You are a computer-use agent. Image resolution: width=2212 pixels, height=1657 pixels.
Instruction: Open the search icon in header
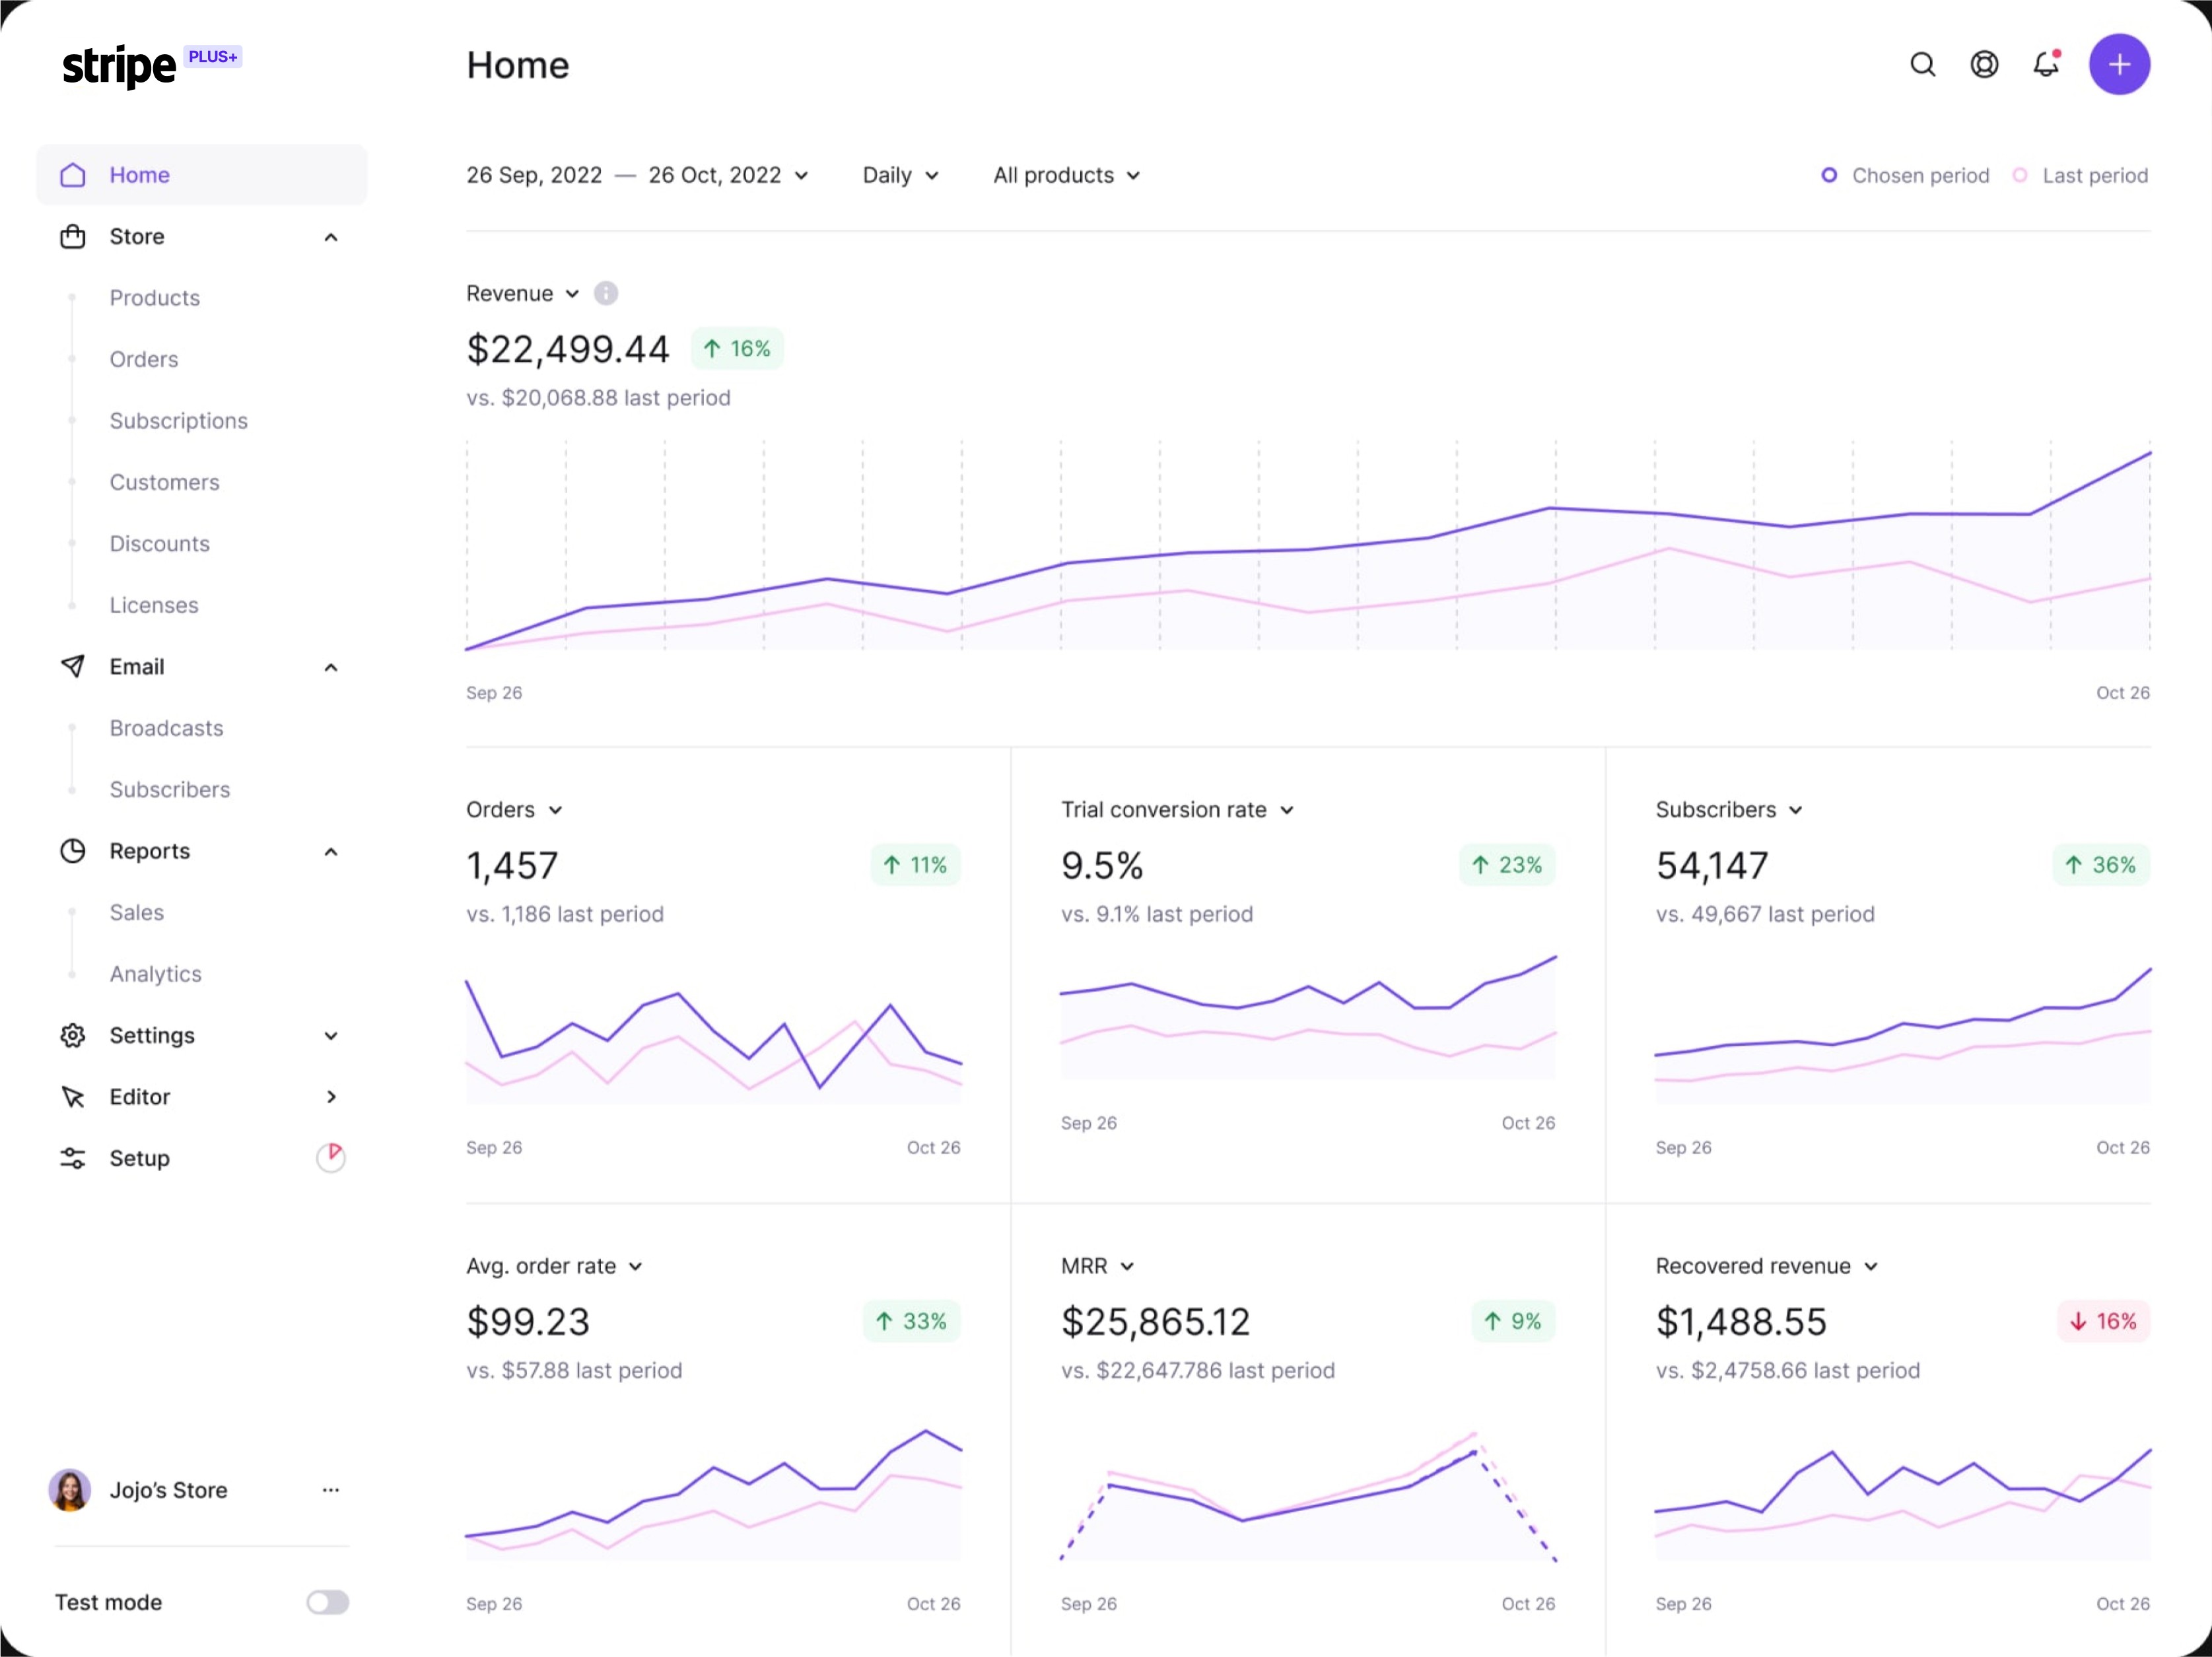tap(1922, 65)
